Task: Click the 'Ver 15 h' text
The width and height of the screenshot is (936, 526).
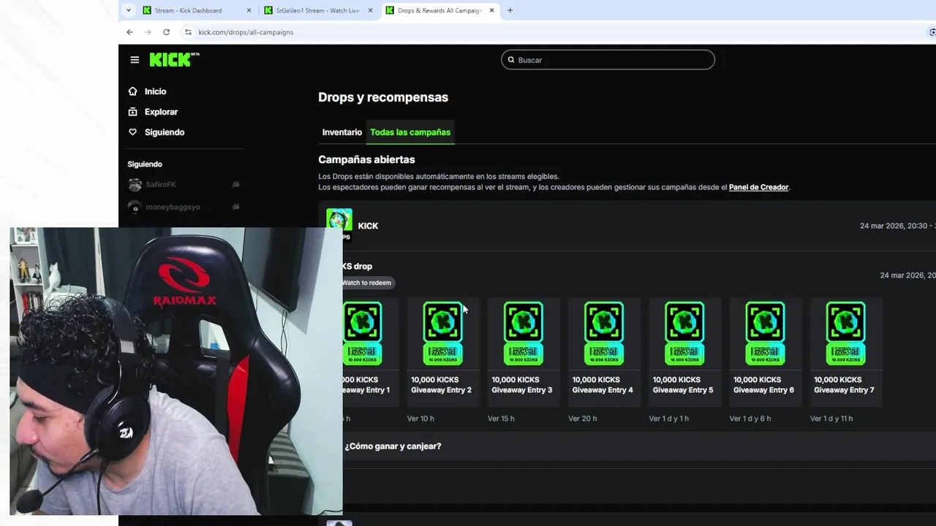Action: (x=501, y=419)
